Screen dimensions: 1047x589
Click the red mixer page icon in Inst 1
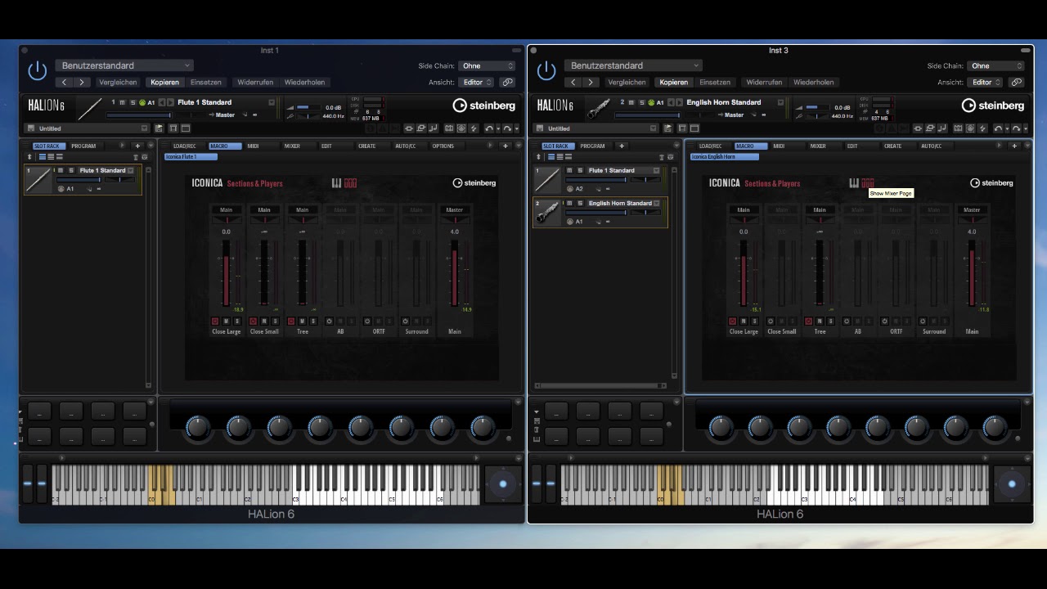point(350,182)
